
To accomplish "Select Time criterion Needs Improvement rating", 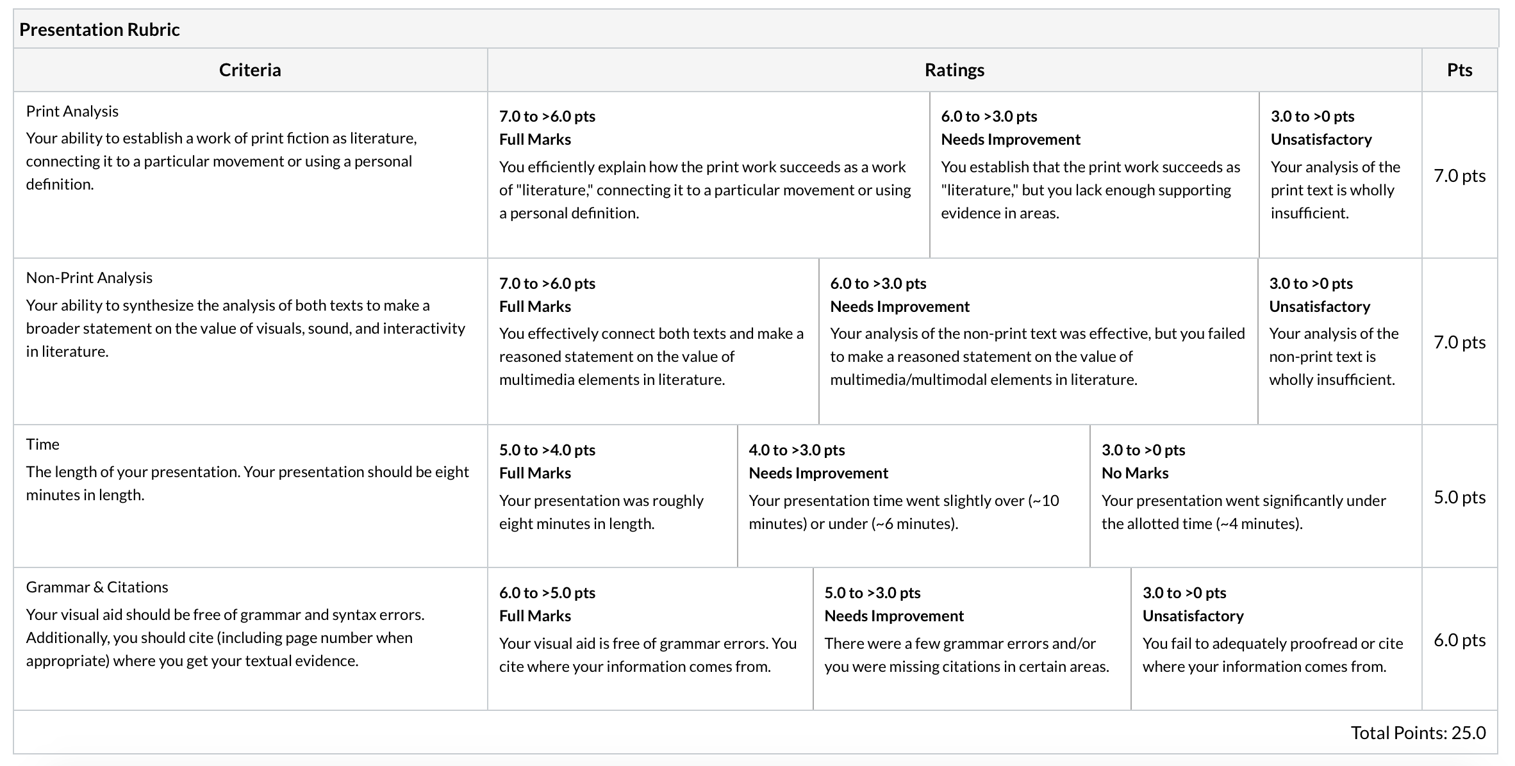I will pos(914,496).
